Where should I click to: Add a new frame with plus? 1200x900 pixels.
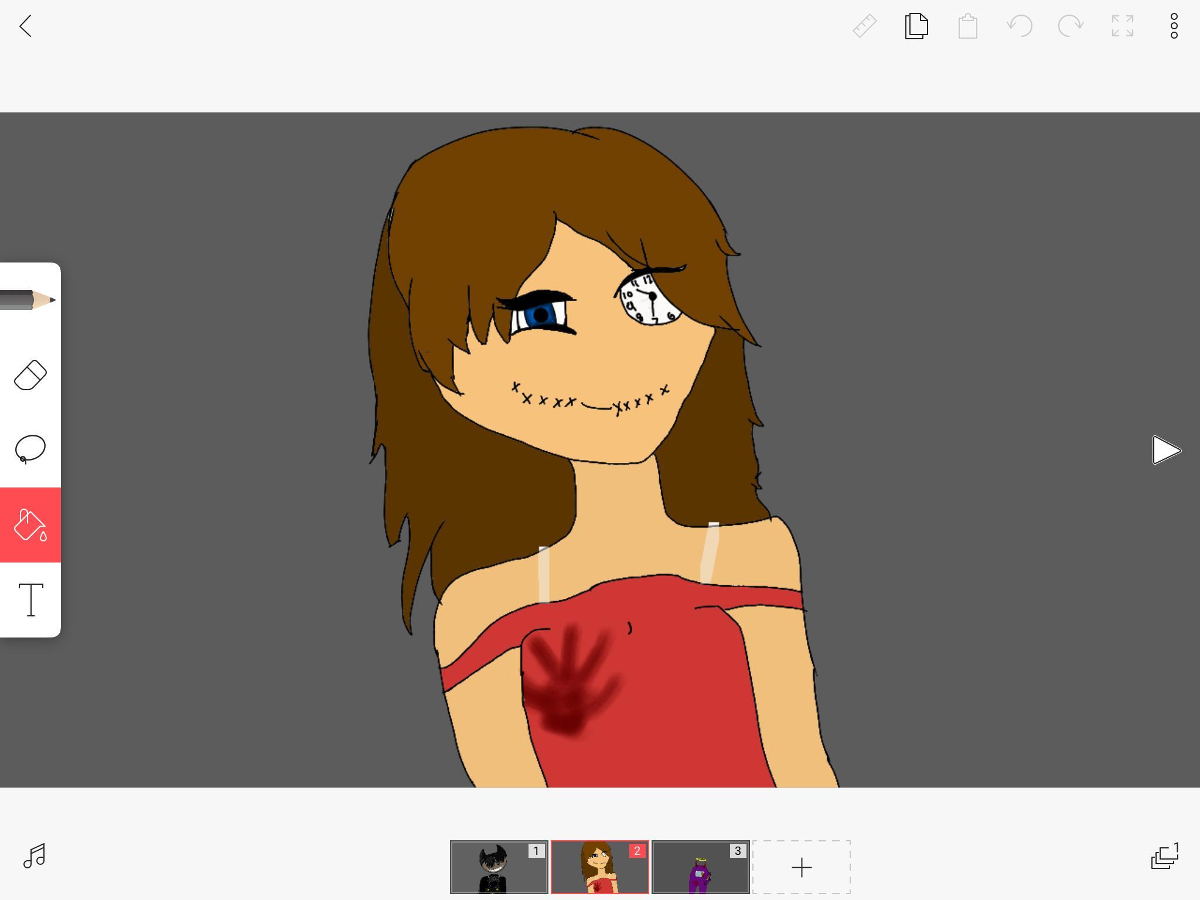pos(801,867)
